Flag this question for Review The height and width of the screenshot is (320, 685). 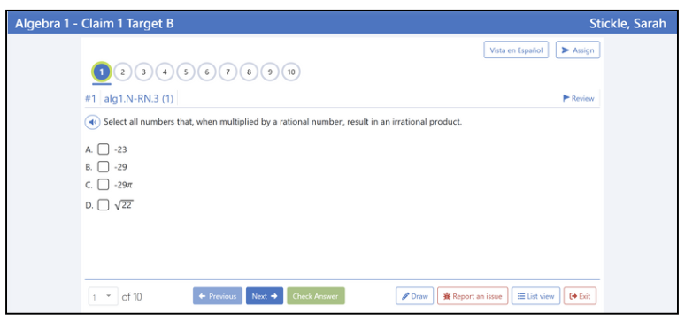[x=579, y=99]
